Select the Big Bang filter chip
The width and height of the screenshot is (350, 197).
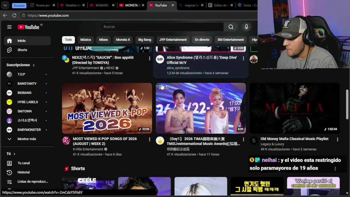coord(145,40)
